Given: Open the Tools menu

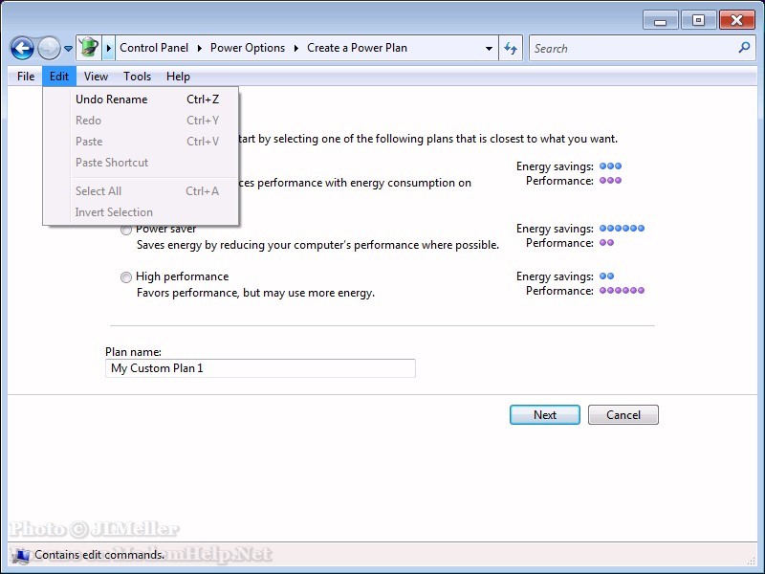Looking at the screenshot, I should 137,77.
